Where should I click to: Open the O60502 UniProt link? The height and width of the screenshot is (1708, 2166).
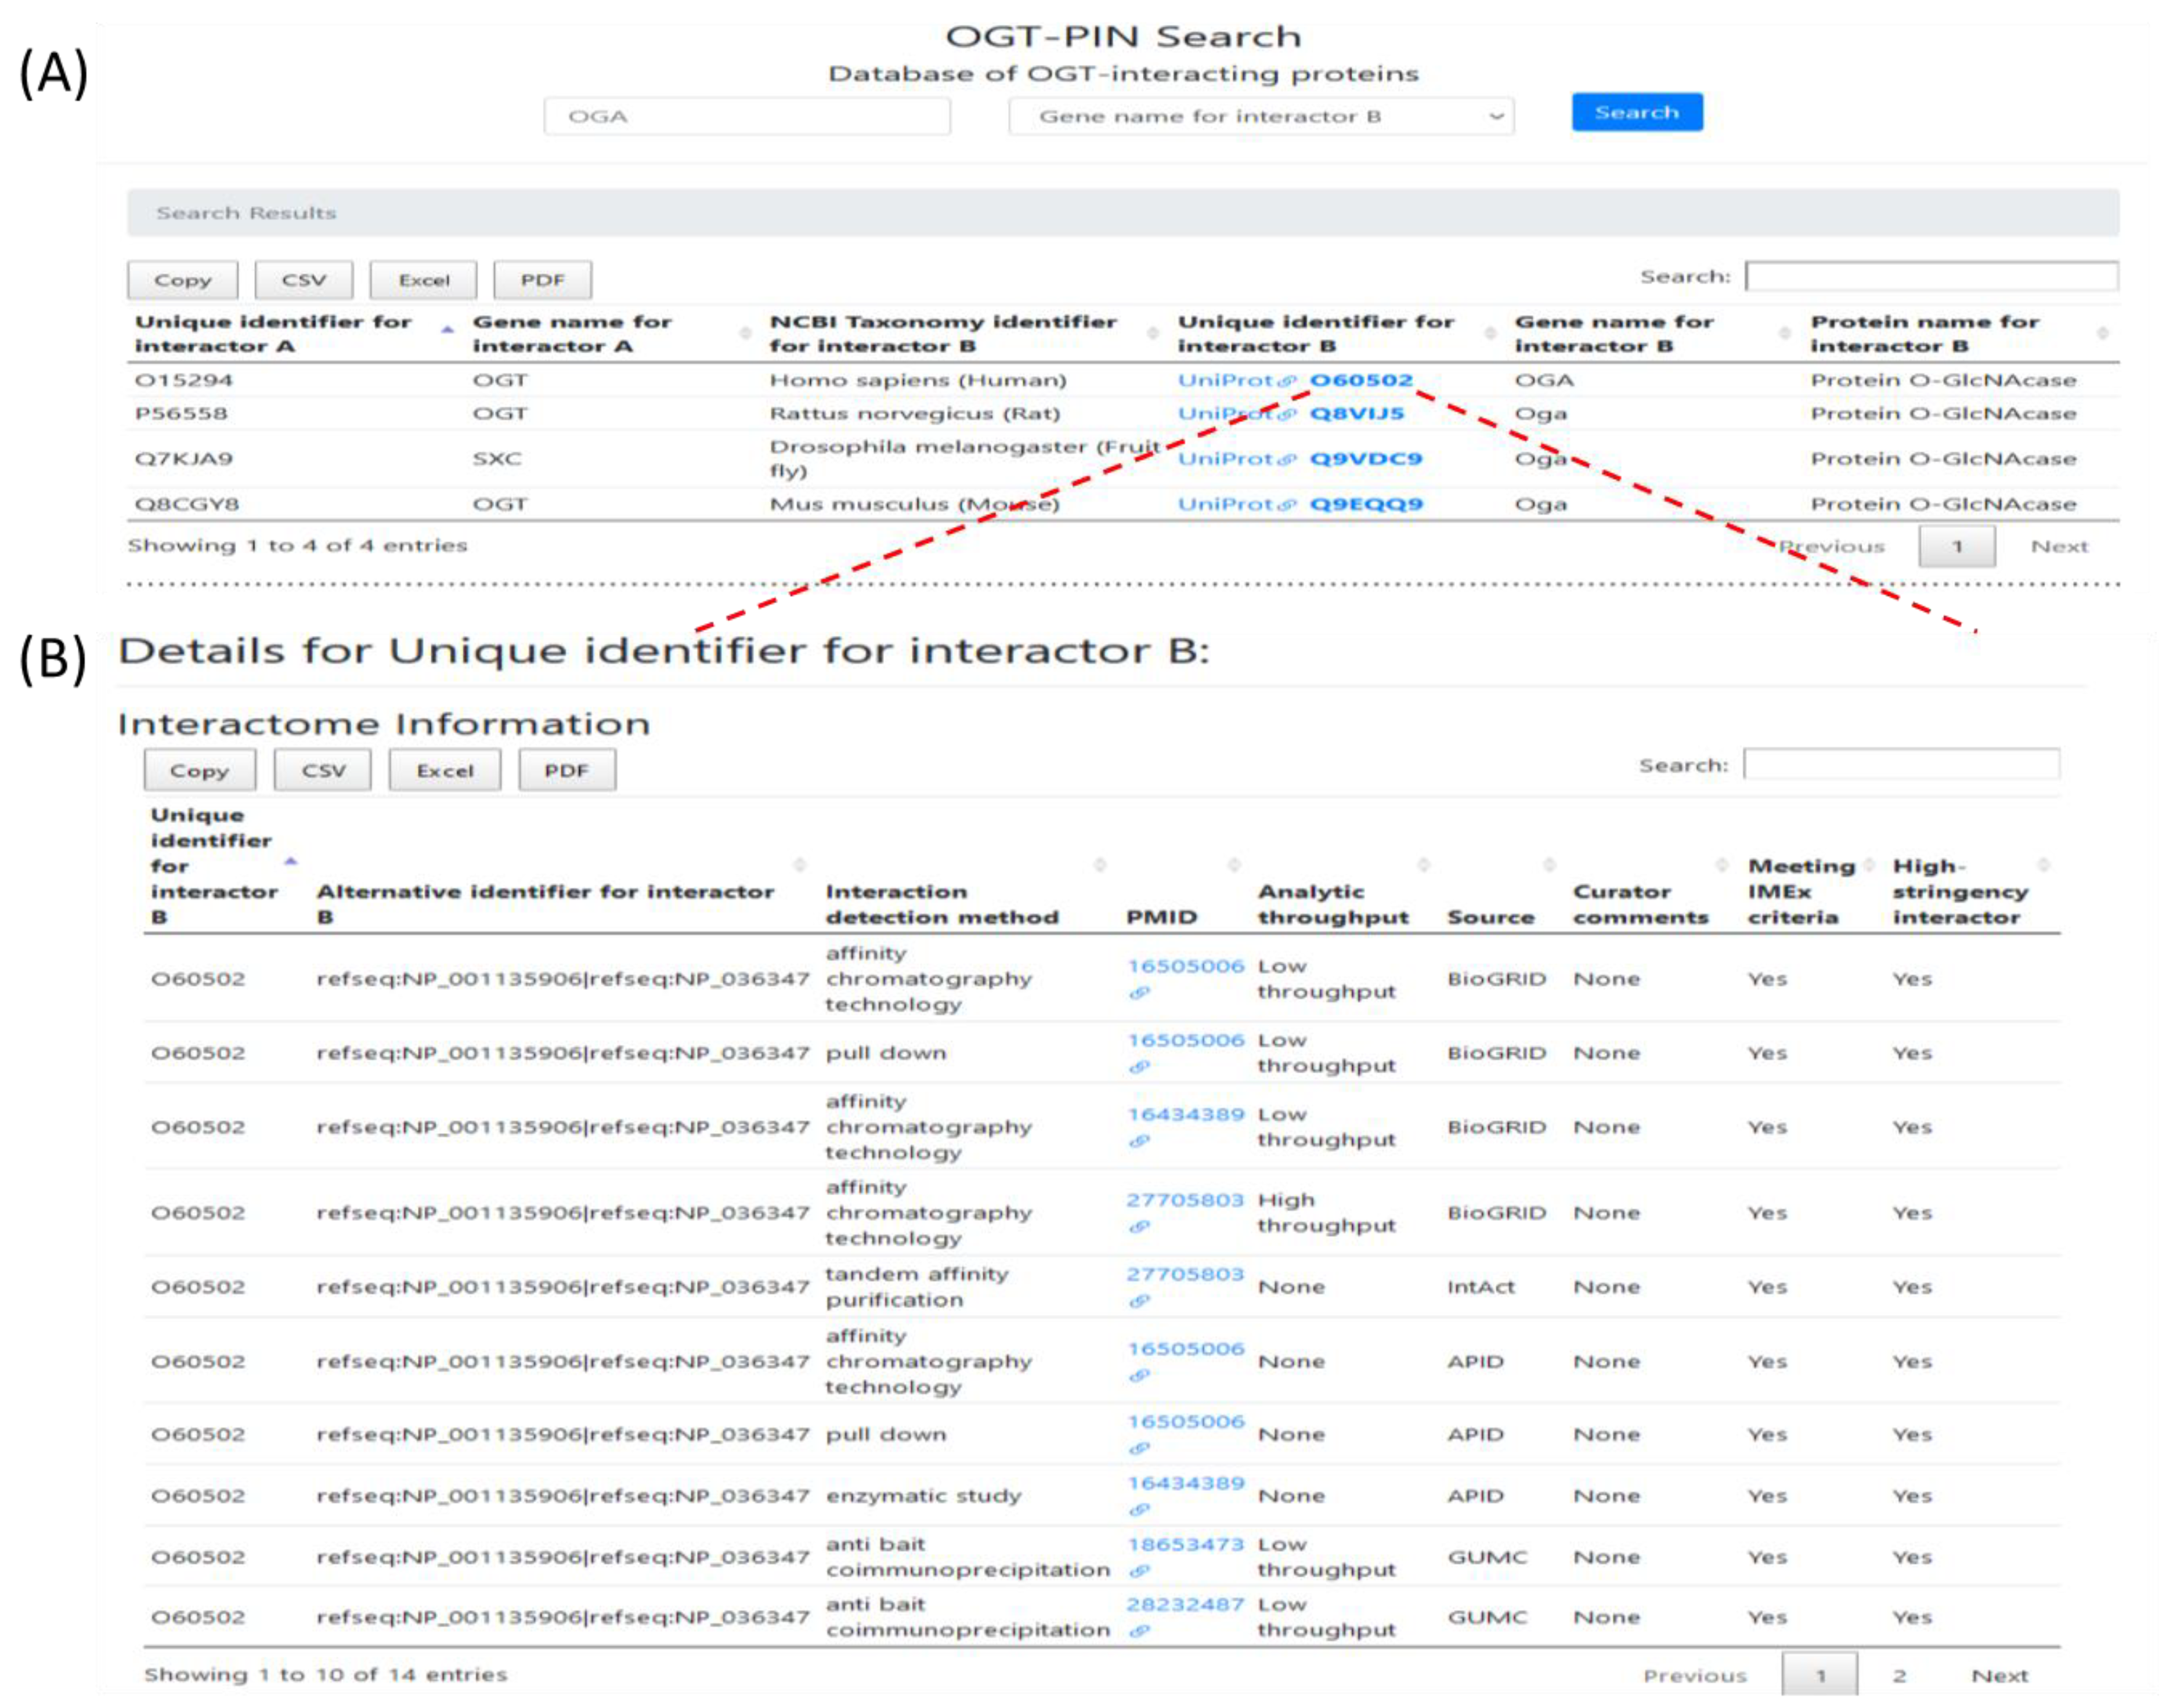(x=1360, y=380)
